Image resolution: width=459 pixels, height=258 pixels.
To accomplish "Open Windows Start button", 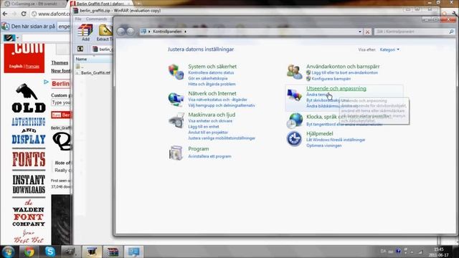I will (x=8, y=252).
